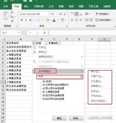Viewport: 116px width, 123px height.
Task: Choose 降序(O) descending sort
Action: pos(58,52)
